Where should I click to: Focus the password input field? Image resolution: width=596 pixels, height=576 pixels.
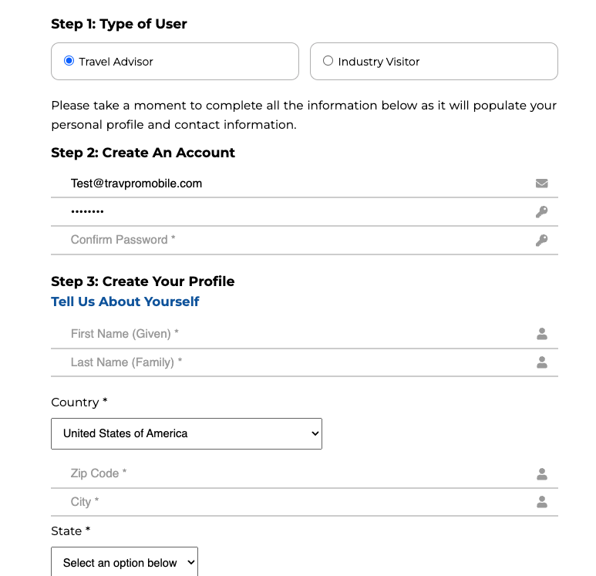[293, 212]
